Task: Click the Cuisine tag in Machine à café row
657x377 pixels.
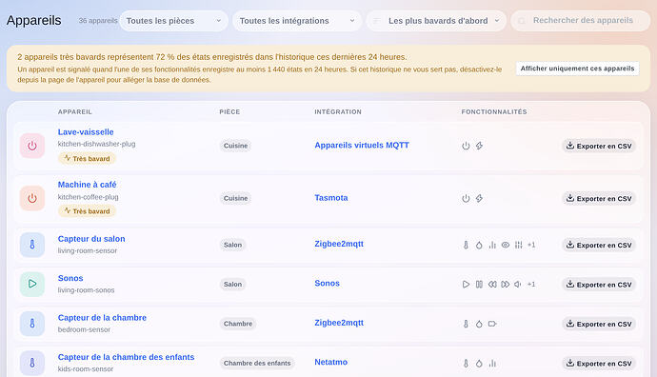Action: 235,198
